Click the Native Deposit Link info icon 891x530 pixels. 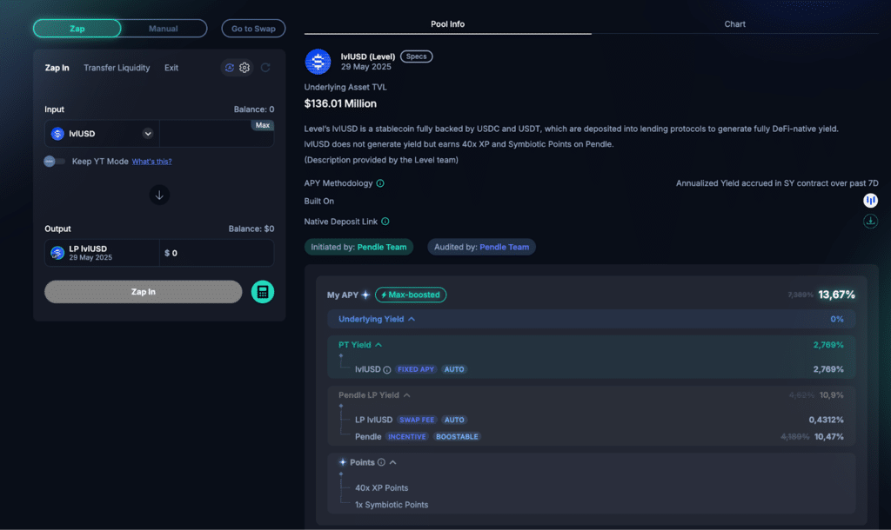[x=385, y=222]
